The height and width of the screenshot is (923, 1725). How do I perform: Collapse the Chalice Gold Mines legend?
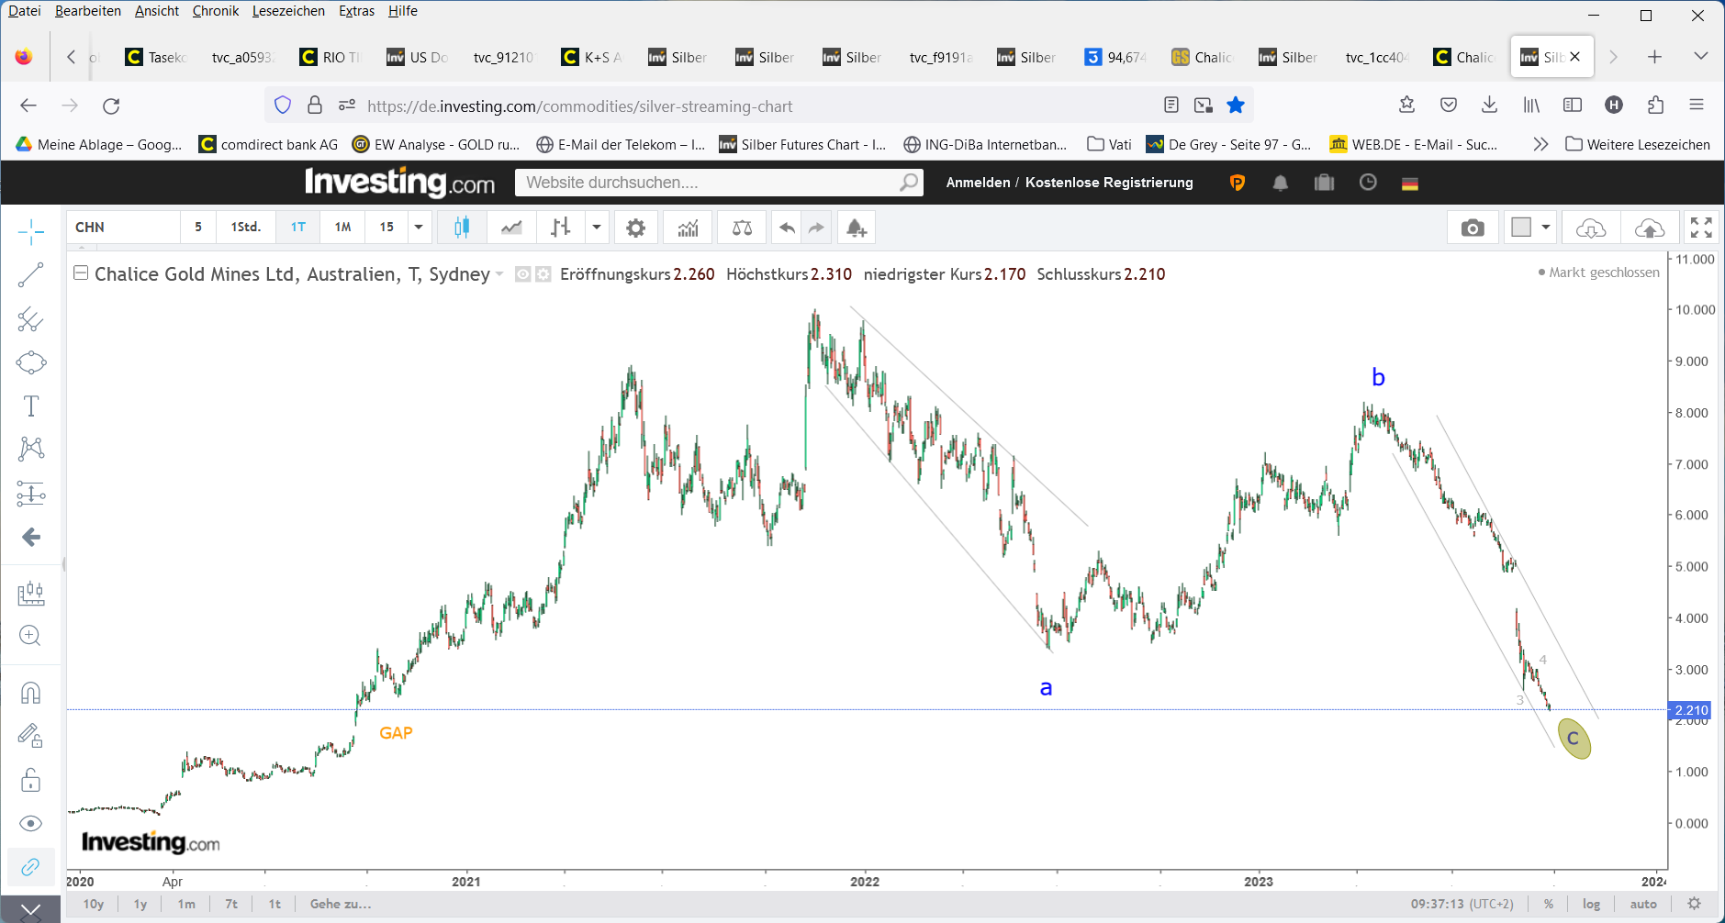click(81, 273)
